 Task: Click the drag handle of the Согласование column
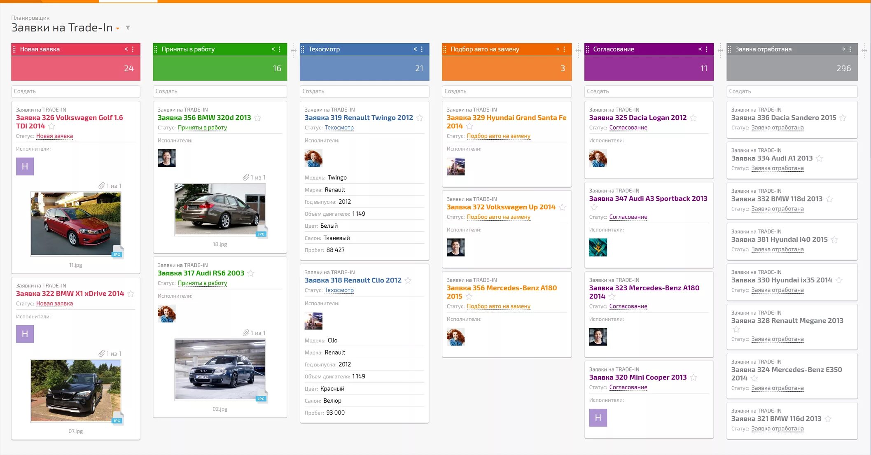(587, 49)
